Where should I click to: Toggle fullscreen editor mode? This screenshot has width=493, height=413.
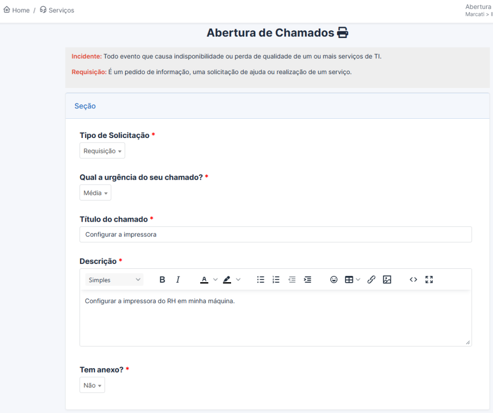click(x=429, y=280)
